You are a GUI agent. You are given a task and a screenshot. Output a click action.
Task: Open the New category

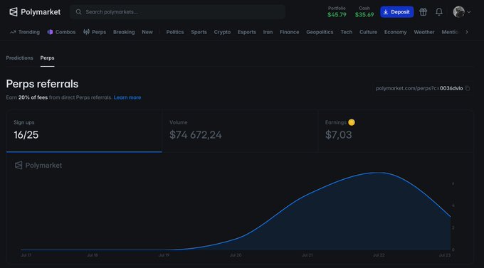click(x=147, y=32)
